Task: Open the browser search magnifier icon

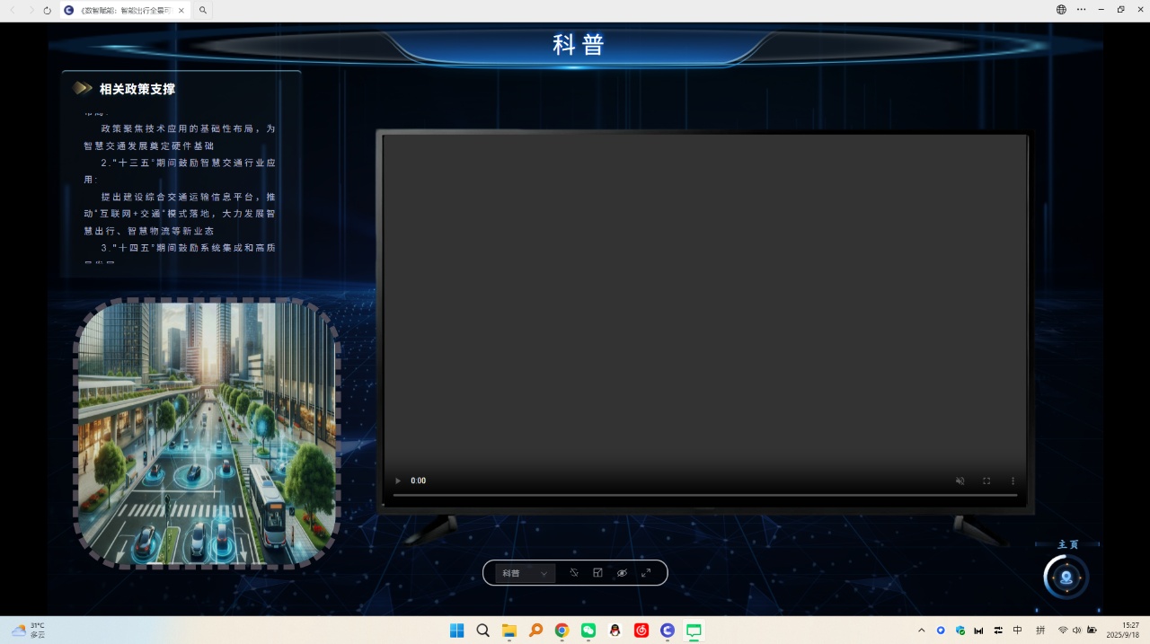Action: pos(203,11)
